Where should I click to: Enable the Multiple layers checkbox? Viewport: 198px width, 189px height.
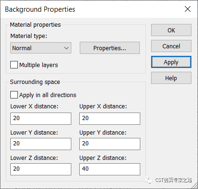point(14,65)
